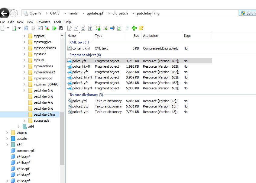Click the new folder star icon

141,28
